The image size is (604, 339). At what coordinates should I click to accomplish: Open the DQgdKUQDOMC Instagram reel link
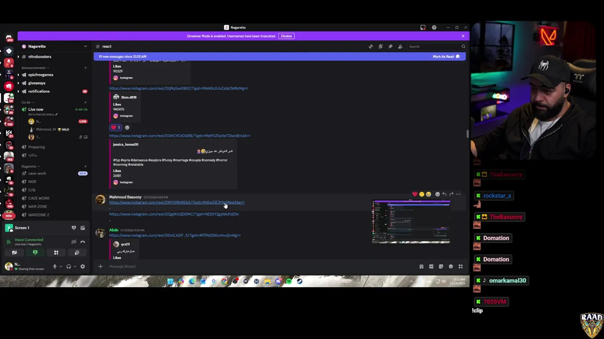174,214
